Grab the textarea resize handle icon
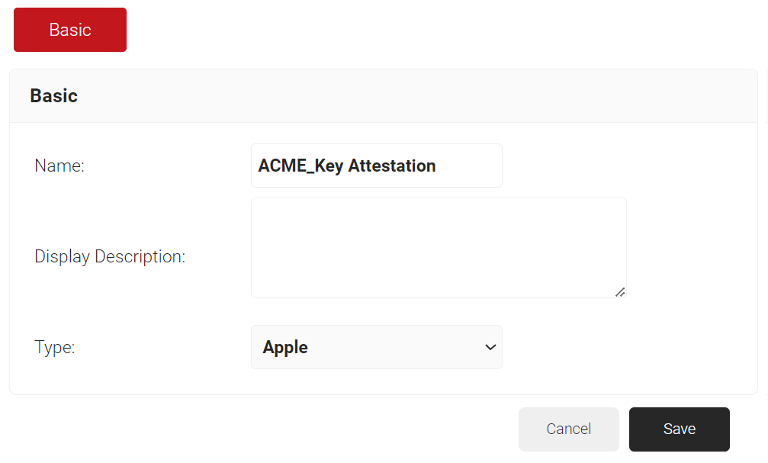This screenshot has height=463, width=768. point(620,292)
